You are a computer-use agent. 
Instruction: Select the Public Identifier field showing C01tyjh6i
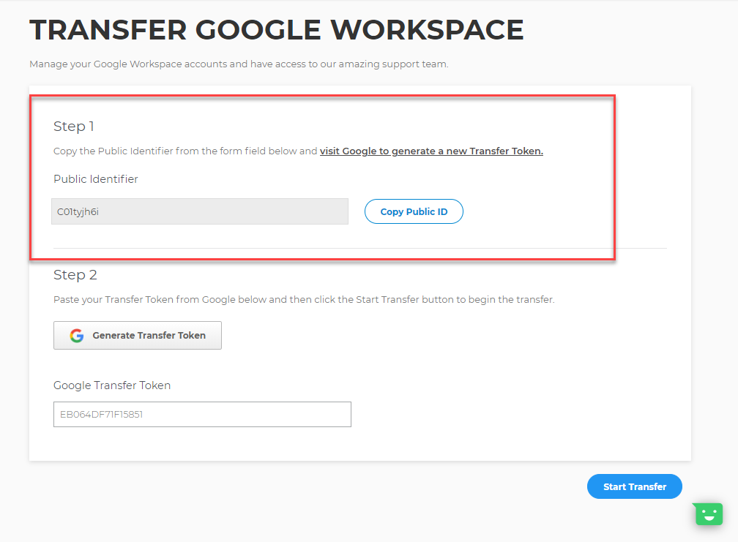(x=200, y=211)
